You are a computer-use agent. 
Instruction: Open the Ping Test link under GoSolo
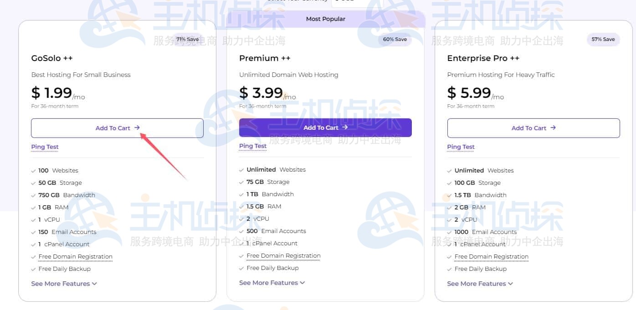45,147
